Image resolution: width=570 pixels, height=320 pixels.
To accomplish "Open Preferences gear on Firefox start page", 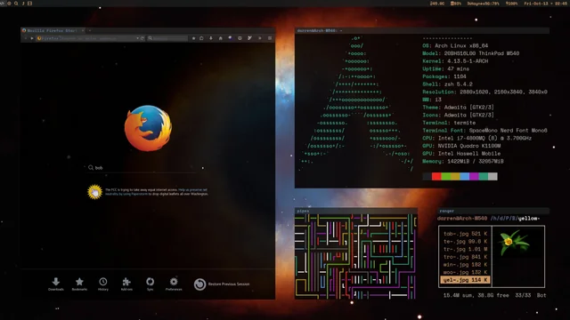I will 174,284.
